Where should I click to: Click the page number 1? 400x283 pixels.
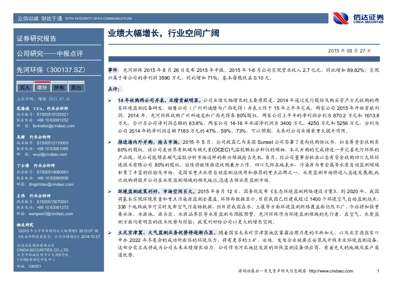point(378,271)
